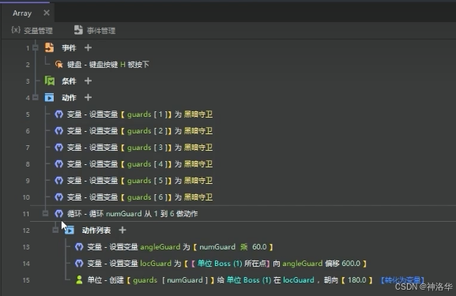Click 黑暗守卫 value on guards [2] row
Image resolution: width=456 pixels, height=296 pixels.
point(198,131)
